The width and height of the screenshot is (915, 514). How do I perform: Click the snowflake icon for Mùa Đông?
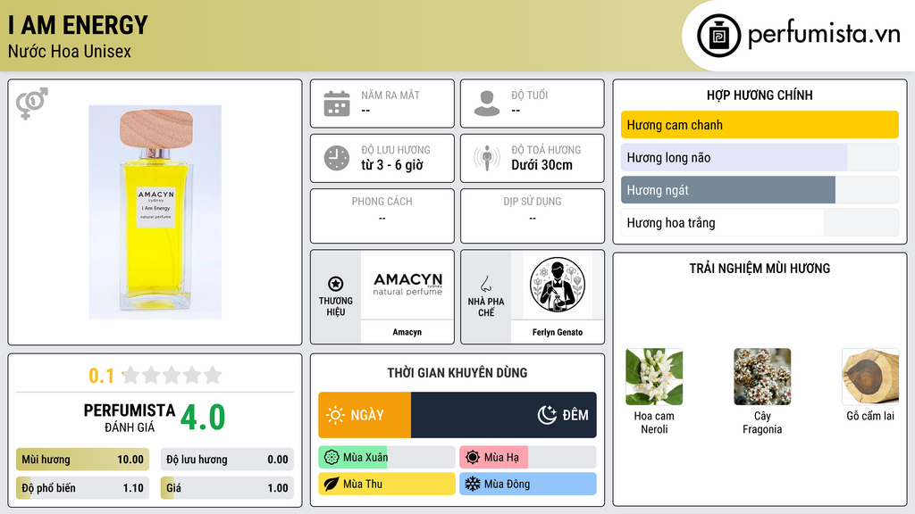pos(473,484)
